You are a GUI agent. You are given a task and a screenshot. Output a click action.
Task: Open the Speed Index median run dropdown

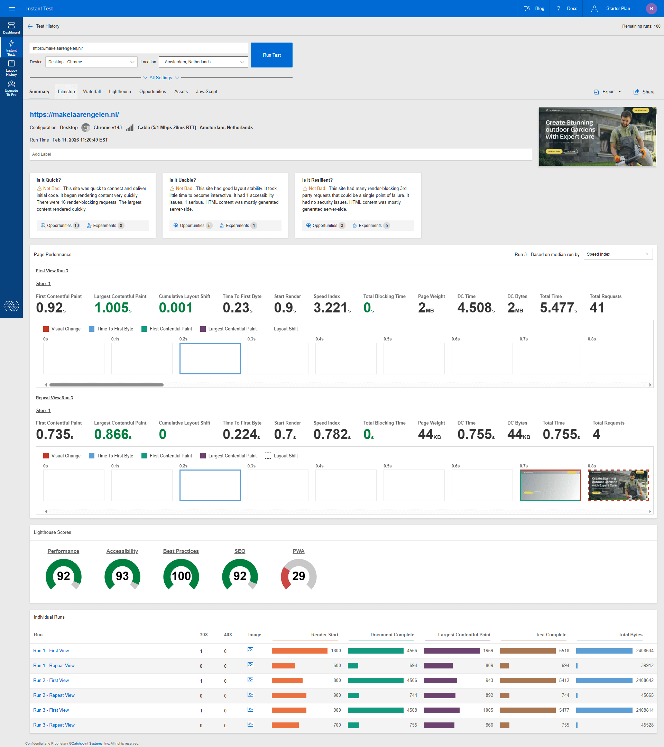(x=618, y=254)
